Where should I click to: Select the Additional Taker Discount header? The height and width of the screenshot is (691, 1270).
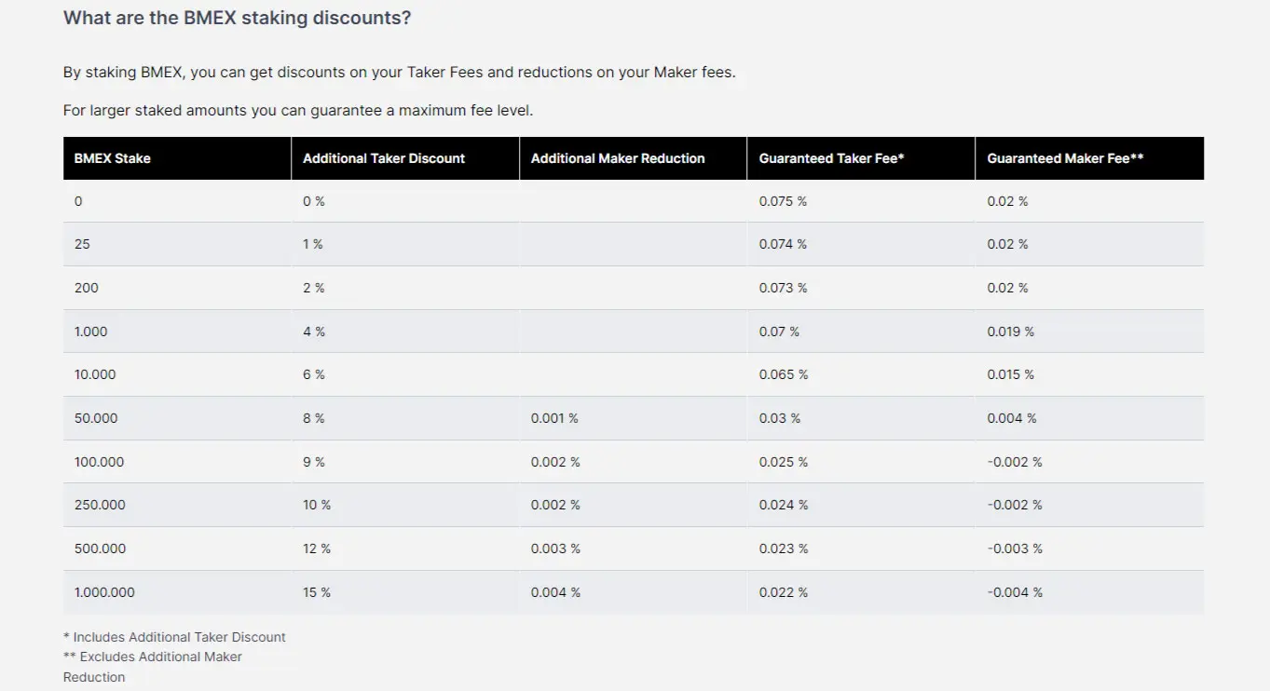tap(405, 158)
